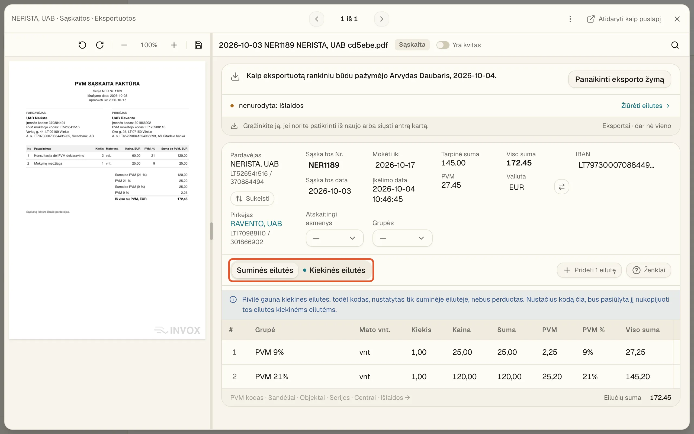Click the info icon in blue notice

pyautogui.click(x=233, y=299)
